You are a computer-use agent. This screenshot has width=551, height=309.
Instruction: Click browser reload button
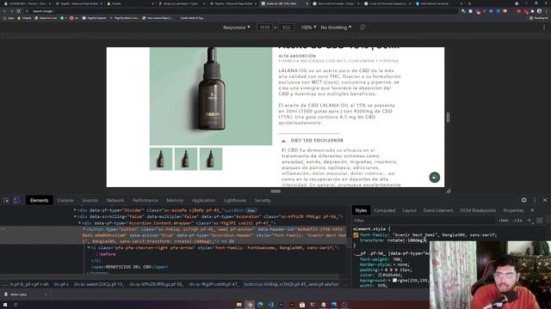pos(18,11)
